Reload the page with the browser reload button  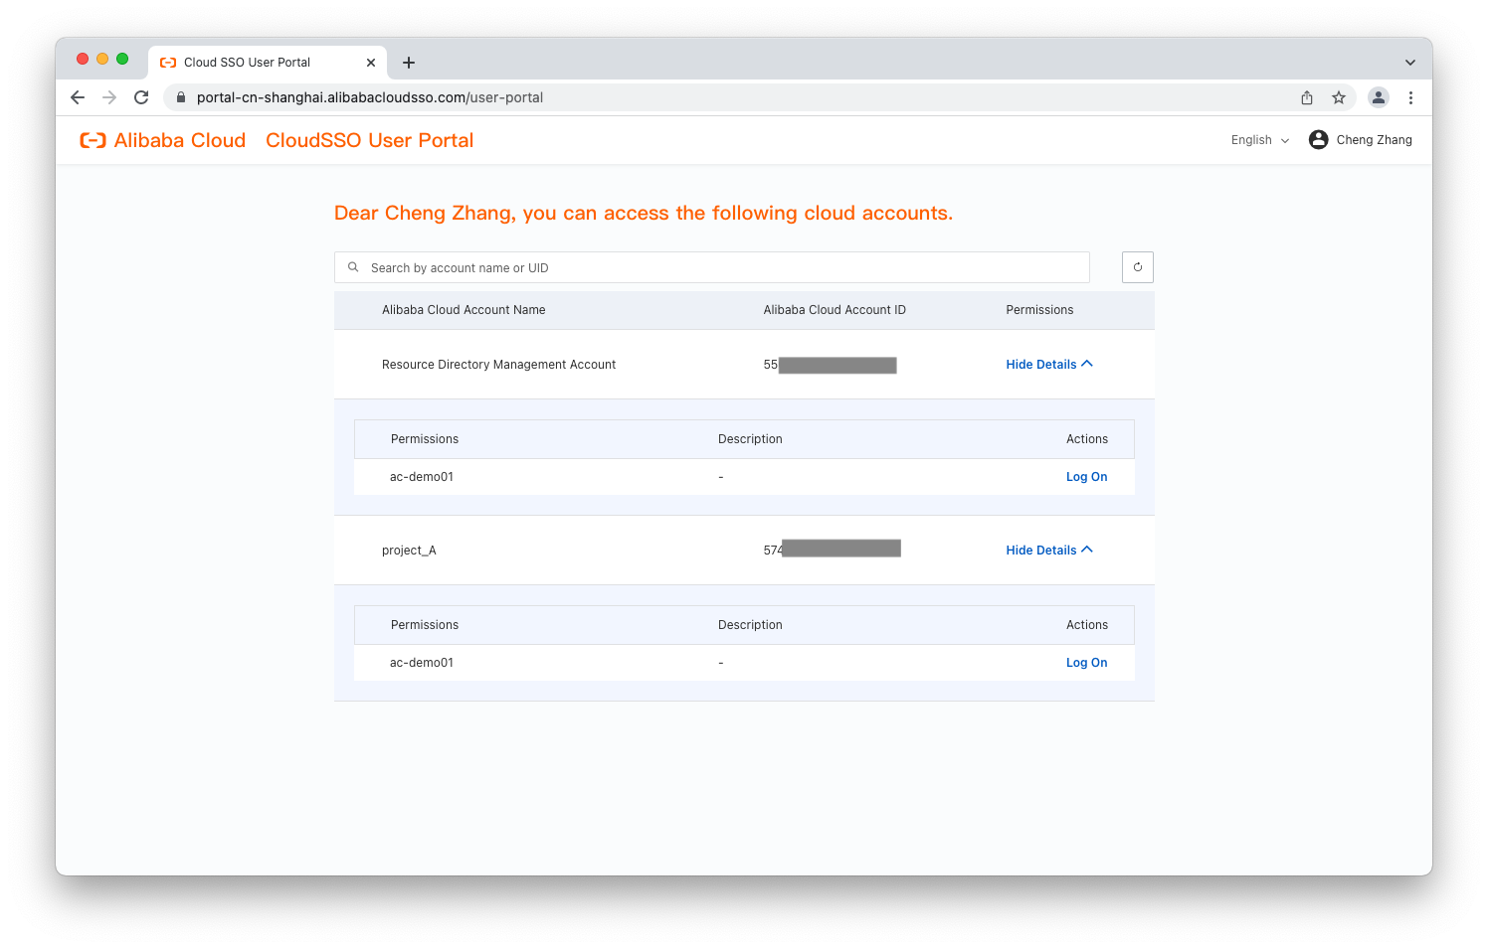141,97
